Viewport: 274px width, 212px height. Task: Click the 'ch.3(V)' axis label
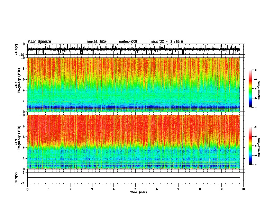coord(17,178)
